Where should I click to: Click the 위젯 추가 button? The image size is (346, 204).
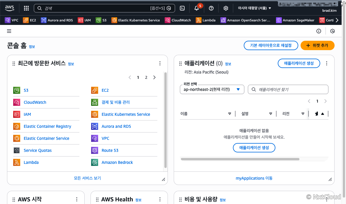318,45
